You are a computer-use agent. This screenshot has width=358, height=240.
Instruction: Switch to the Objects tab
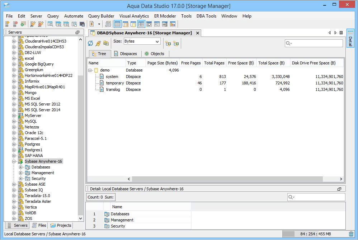[155, 54]
